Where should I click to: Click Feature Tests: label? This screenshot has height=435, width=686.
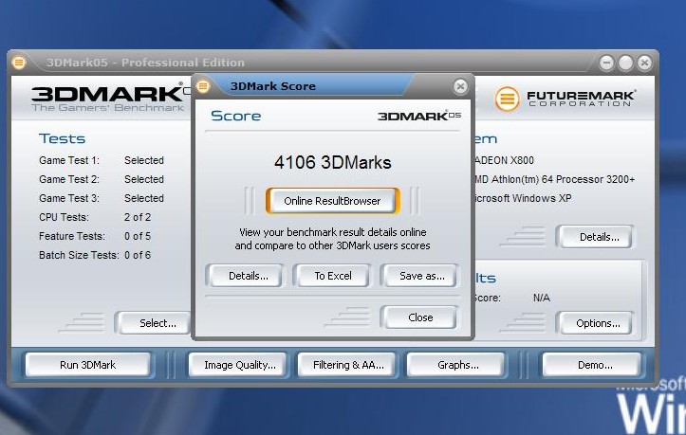pyautogui.click(x=72, y=236)
